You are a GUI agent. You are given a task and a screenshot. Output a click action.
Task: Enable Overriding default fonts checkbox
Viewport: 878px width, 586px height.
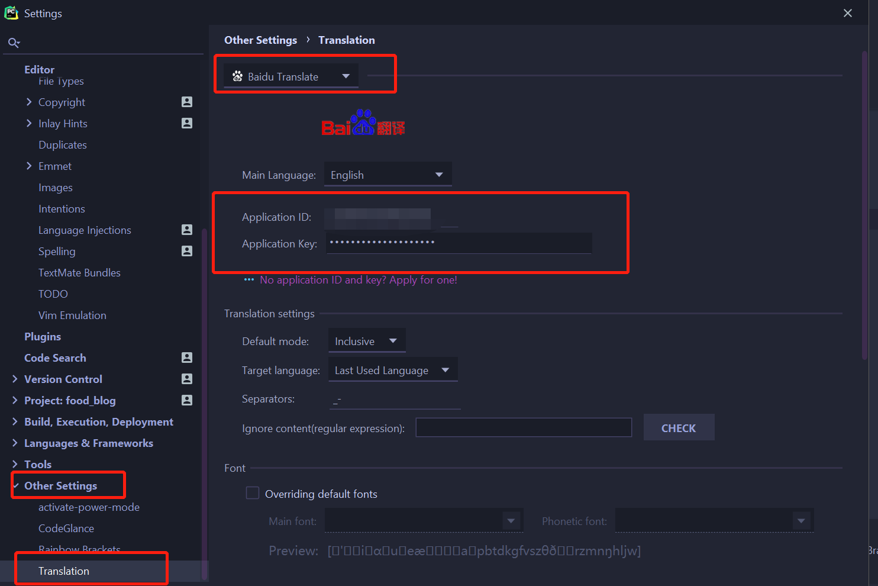pos(253,493)
